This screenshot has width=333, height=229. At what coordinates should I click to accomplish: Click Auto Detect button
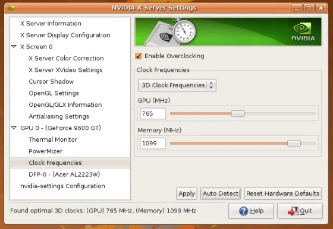click(x=221, y=193)
